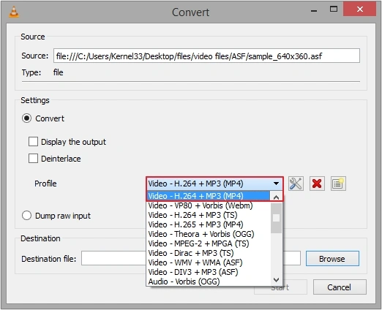Image resolution: width=382 pixels, height=310 pixels.
Task: Pick Video - VP80 + Vorbis (Webm) profile
Action: tap(209, 205)
